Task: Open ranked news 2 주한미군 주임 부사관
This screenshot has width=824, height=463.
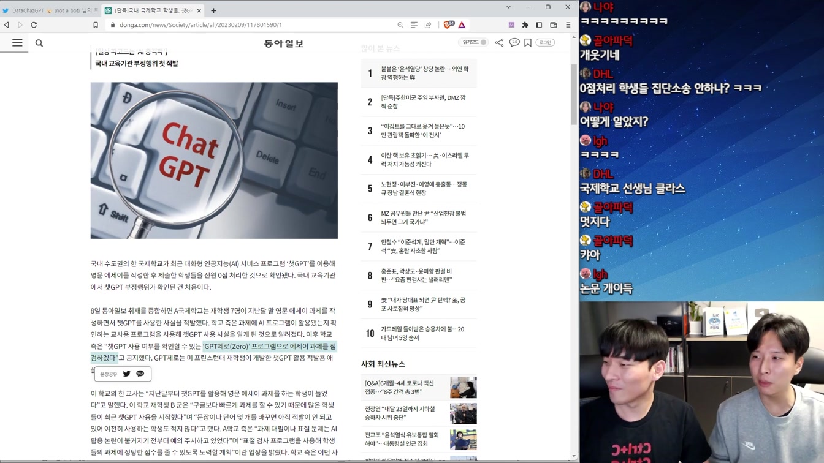Action: click(x=419, y=102)
